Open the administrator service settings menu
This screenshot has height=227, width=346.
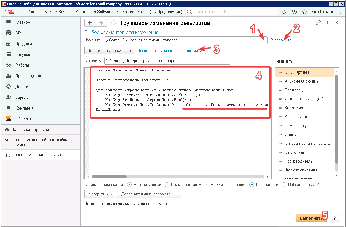tap(340, 12)
